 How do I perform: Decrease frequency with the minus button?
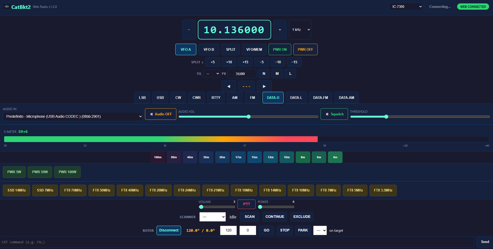coord(189,30)
